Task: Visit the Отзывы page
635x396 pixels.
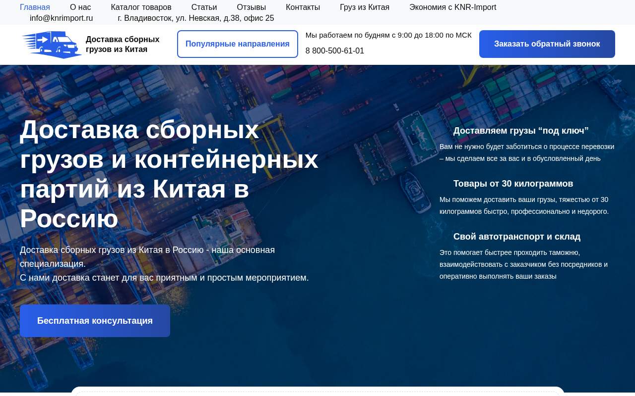Action: click(251, 7)
